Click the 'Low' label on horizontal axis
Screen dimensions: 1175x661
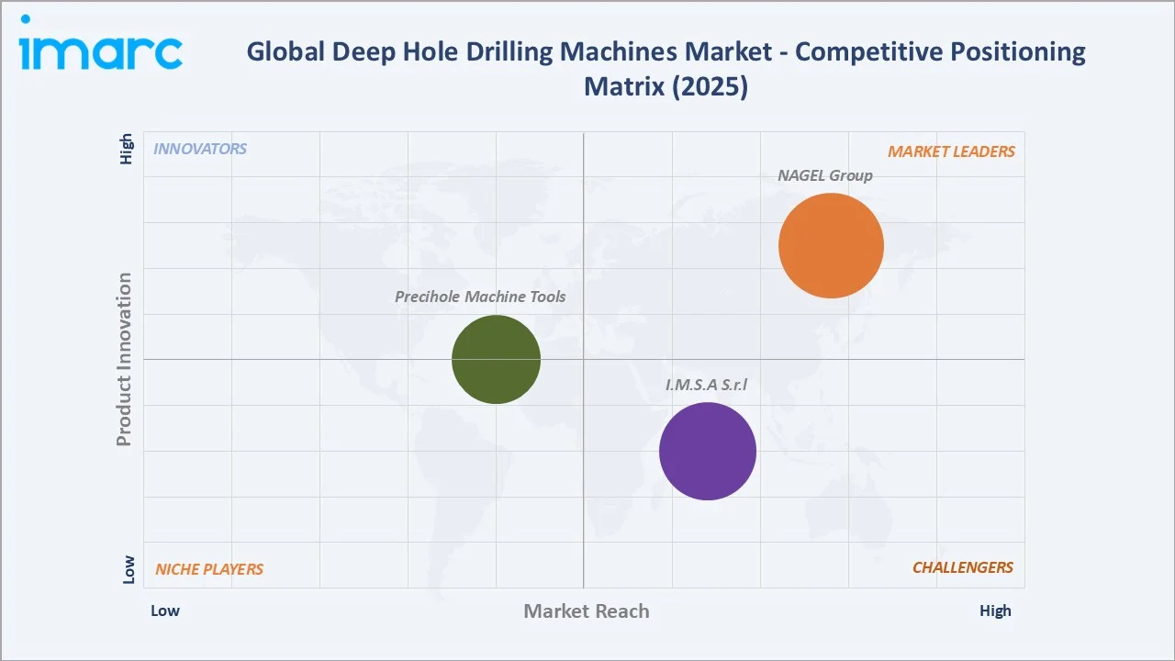[165, 611]
